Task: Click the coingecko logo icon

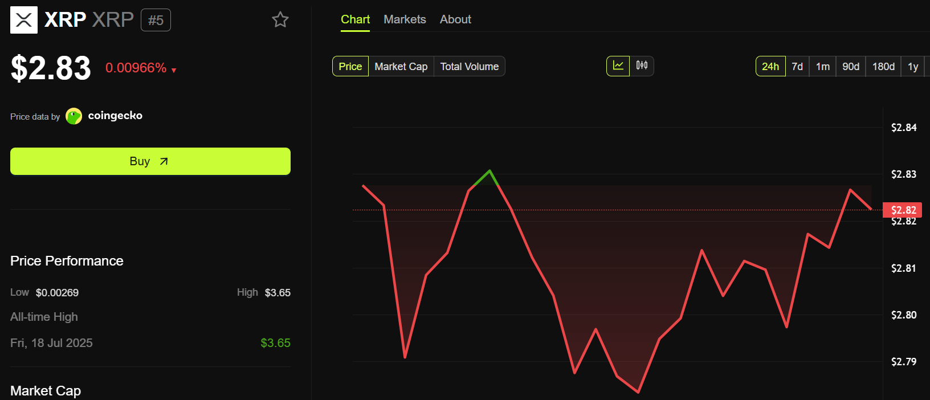Action: (x=74, y=116)
